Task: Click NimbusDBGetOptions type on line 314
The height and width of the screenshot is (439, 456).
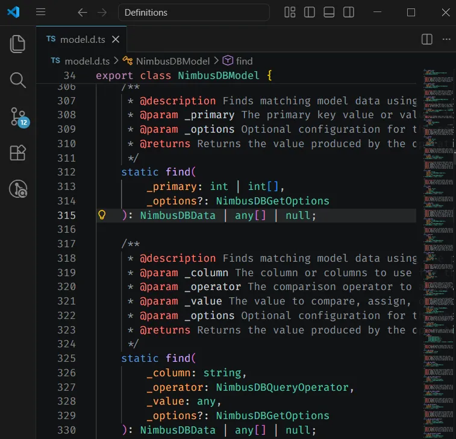Action: coord(272,201)
